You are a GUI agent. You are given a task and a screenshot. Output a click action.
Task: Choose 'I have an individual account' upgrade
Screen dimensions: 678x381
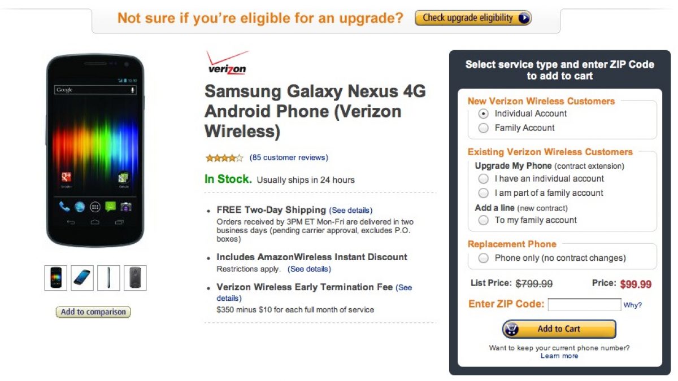click(x=483, y=179)
